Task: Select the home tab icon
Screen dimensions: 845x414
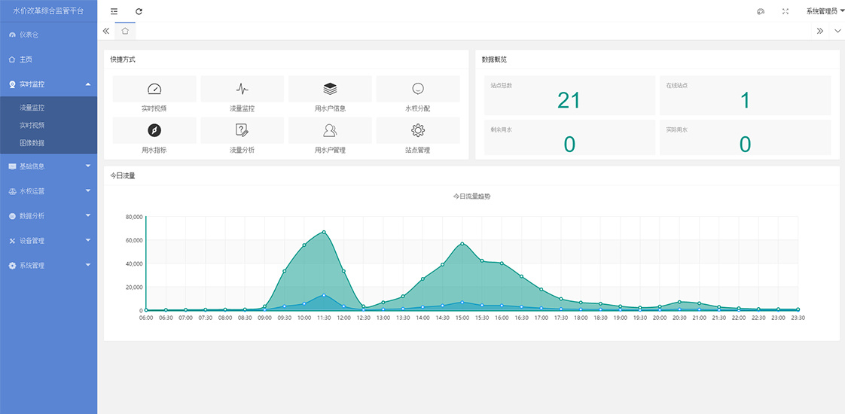Action: 125,31
